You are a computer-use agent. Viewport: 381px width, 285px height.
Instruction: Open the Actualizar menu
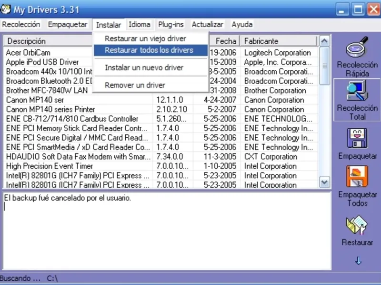pyautogui.click(x=208, y=25)
